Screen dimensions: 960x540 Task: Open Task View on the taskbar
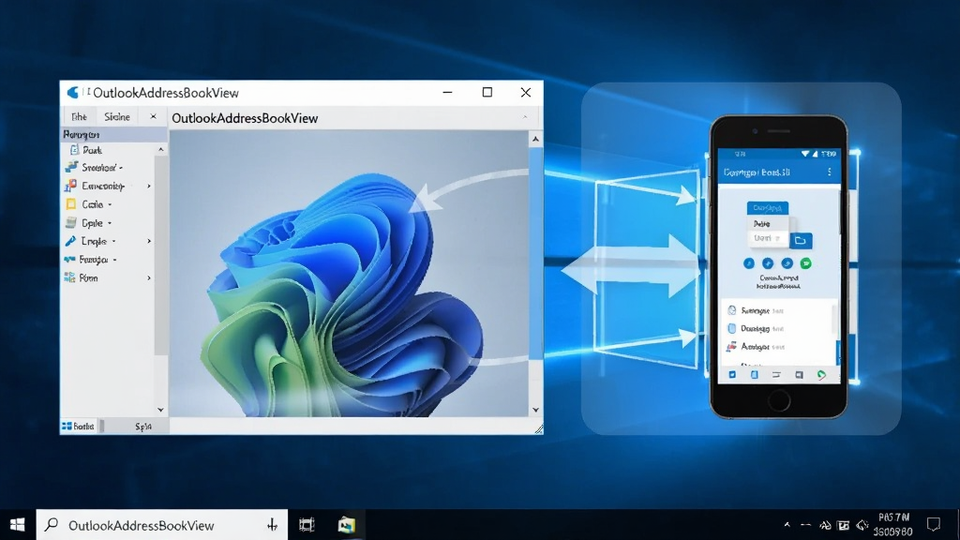307,525
